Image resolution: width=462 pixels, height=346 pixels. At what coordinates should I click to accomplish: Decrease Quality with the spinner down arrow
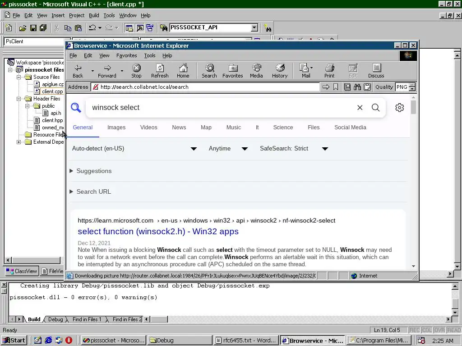[x=412, y=89]
